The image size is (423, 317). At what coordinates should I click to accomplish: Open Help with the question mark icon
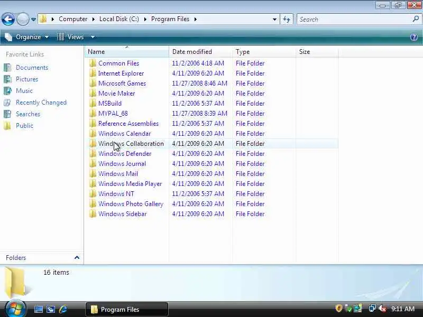tap(414, 37)
